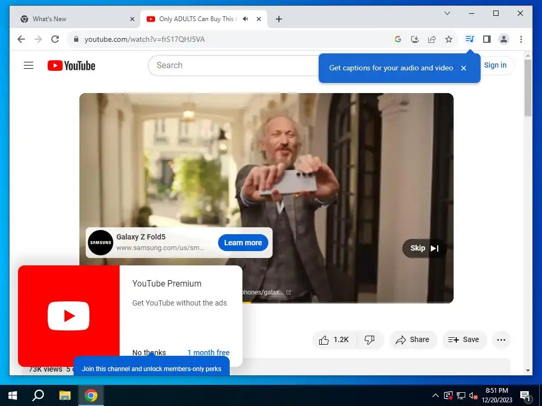Share this page icon in address bar

pyautogui.click(x=432, y=39)
